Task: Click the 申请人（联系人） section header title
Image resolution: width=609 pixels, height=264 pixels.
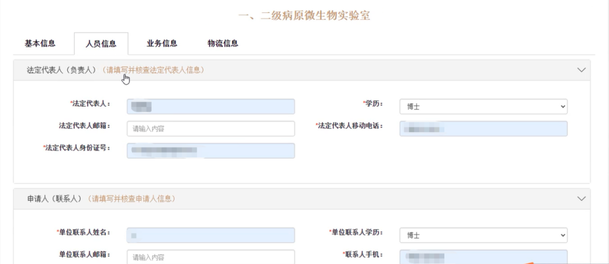Action: coord(55,199)
